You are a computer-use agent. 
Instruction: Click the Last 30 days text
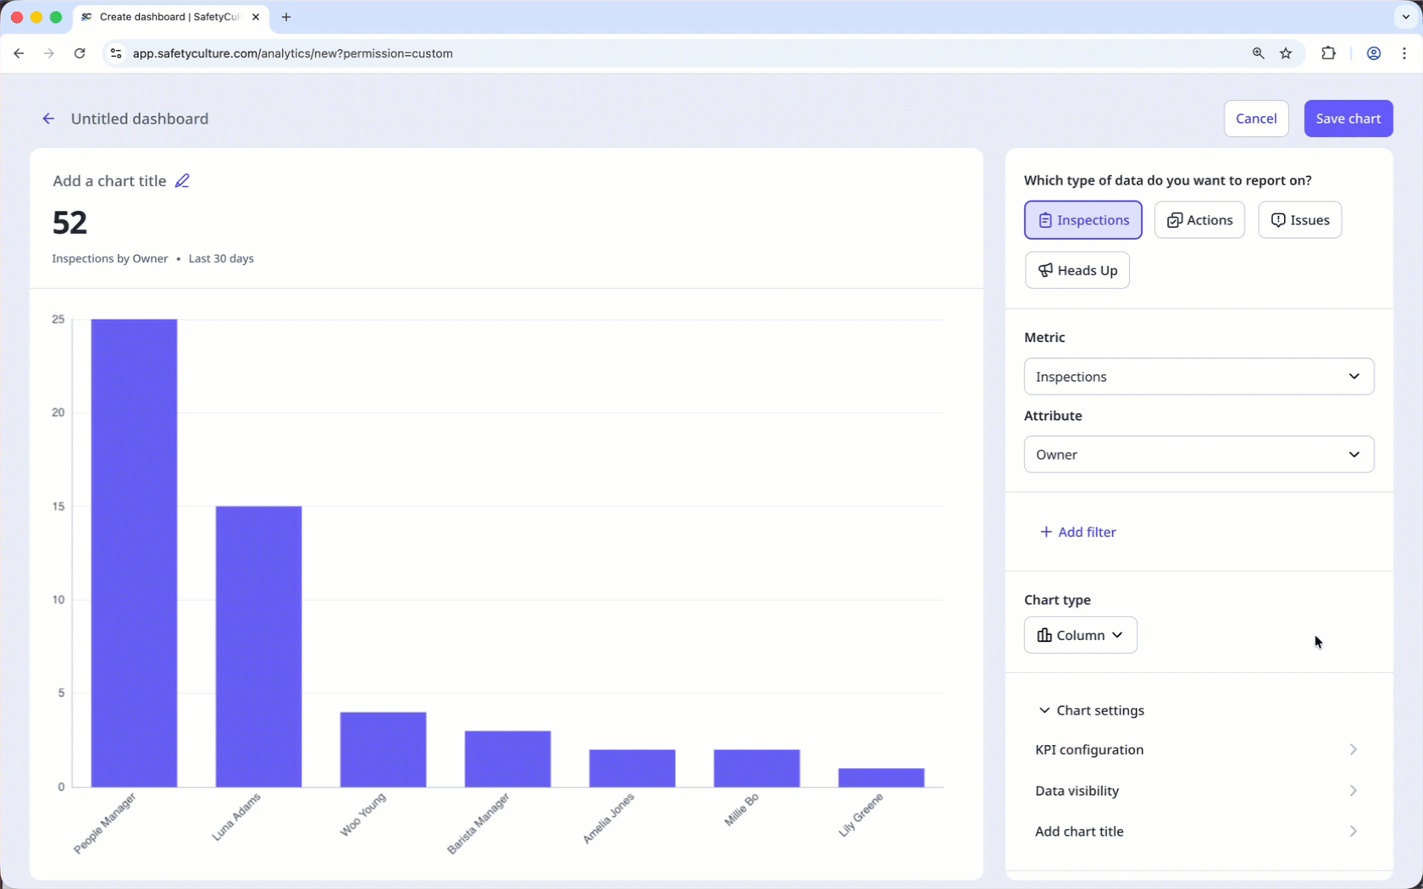click(221, 259)
